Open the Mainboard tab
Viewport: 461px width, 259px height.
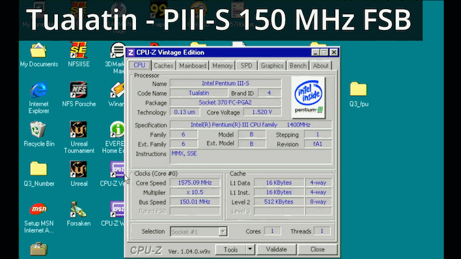click(x=193, y=66)
